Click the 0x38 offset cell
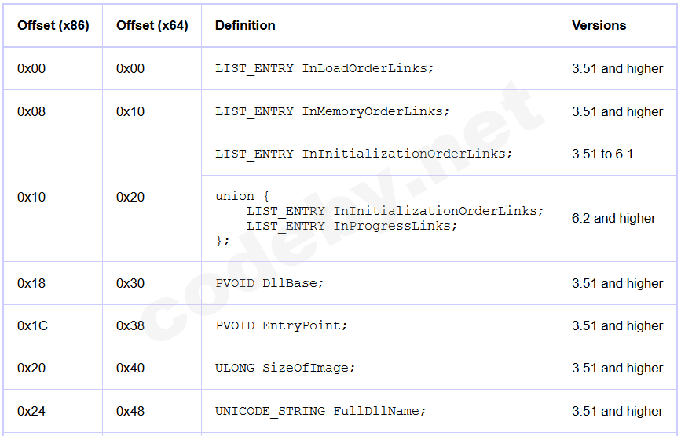Image resolution: width=681 pixels, height=436 pixels. click(x=130, y=326)
